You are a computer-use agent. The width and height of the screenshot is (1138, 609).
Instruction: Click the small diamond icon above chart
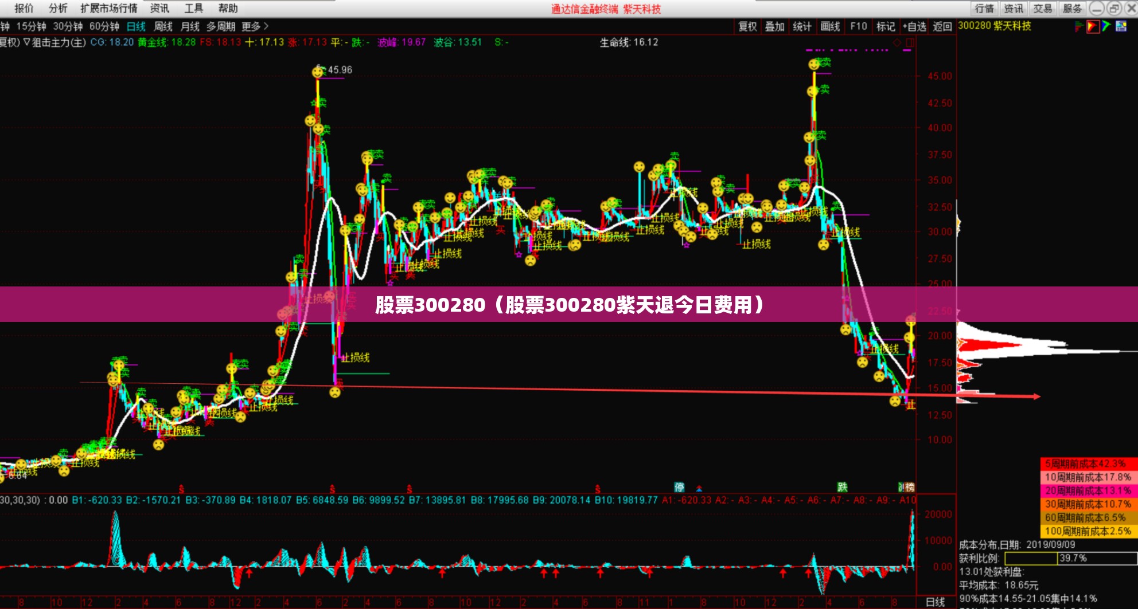(898, 42)
